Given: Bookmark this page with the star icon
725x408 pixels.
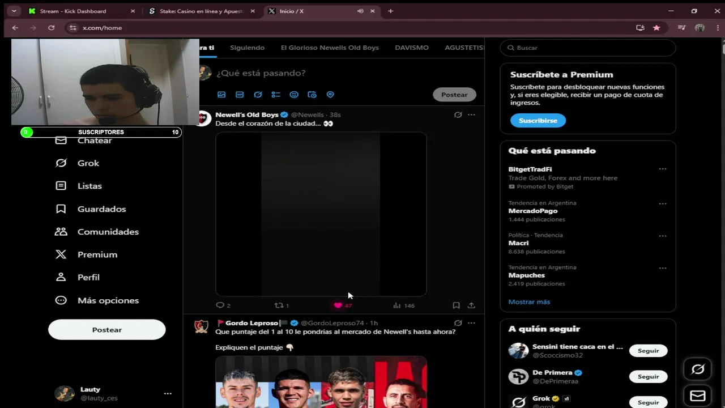Looking at the screenshot, I should click(656, 28).
